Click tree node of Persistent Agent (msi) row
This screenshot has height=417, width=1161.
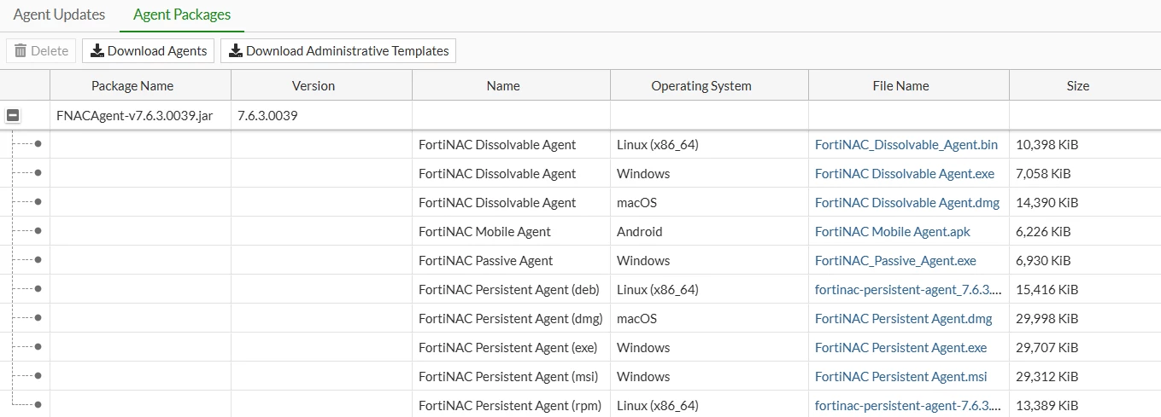[38, 376]
